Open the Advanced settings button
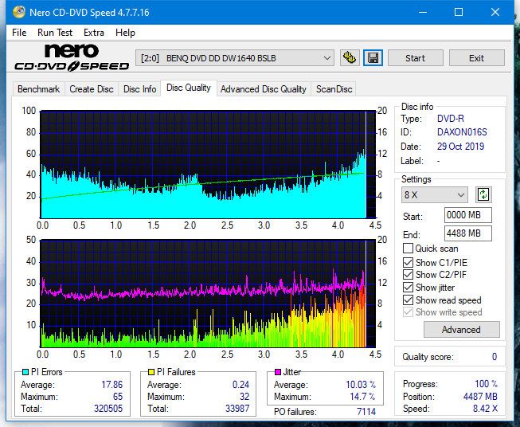Viewport: 520px width, 427px height. (x=461, y=330)
